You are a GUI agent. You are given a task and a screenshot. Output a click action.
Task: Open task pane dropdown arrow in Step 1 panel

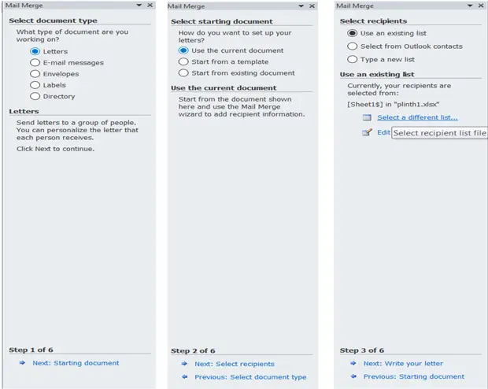139,6
